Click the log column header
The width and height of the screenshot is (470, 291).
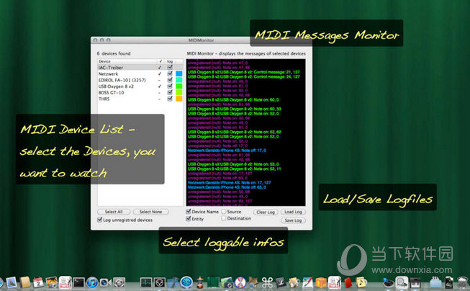click(170, 61)
